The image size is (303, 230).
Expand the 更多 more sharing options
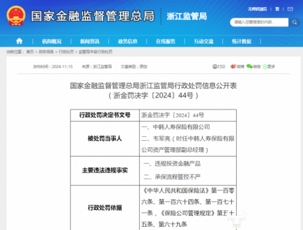click(x=269, y=67)
